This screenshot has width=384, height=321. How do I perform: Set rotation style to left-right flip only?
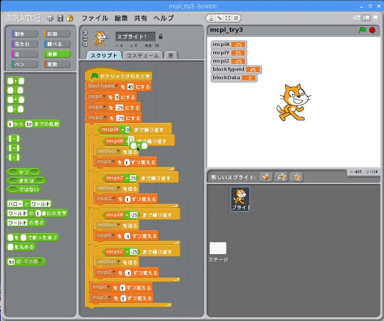(x=85, y=38)
